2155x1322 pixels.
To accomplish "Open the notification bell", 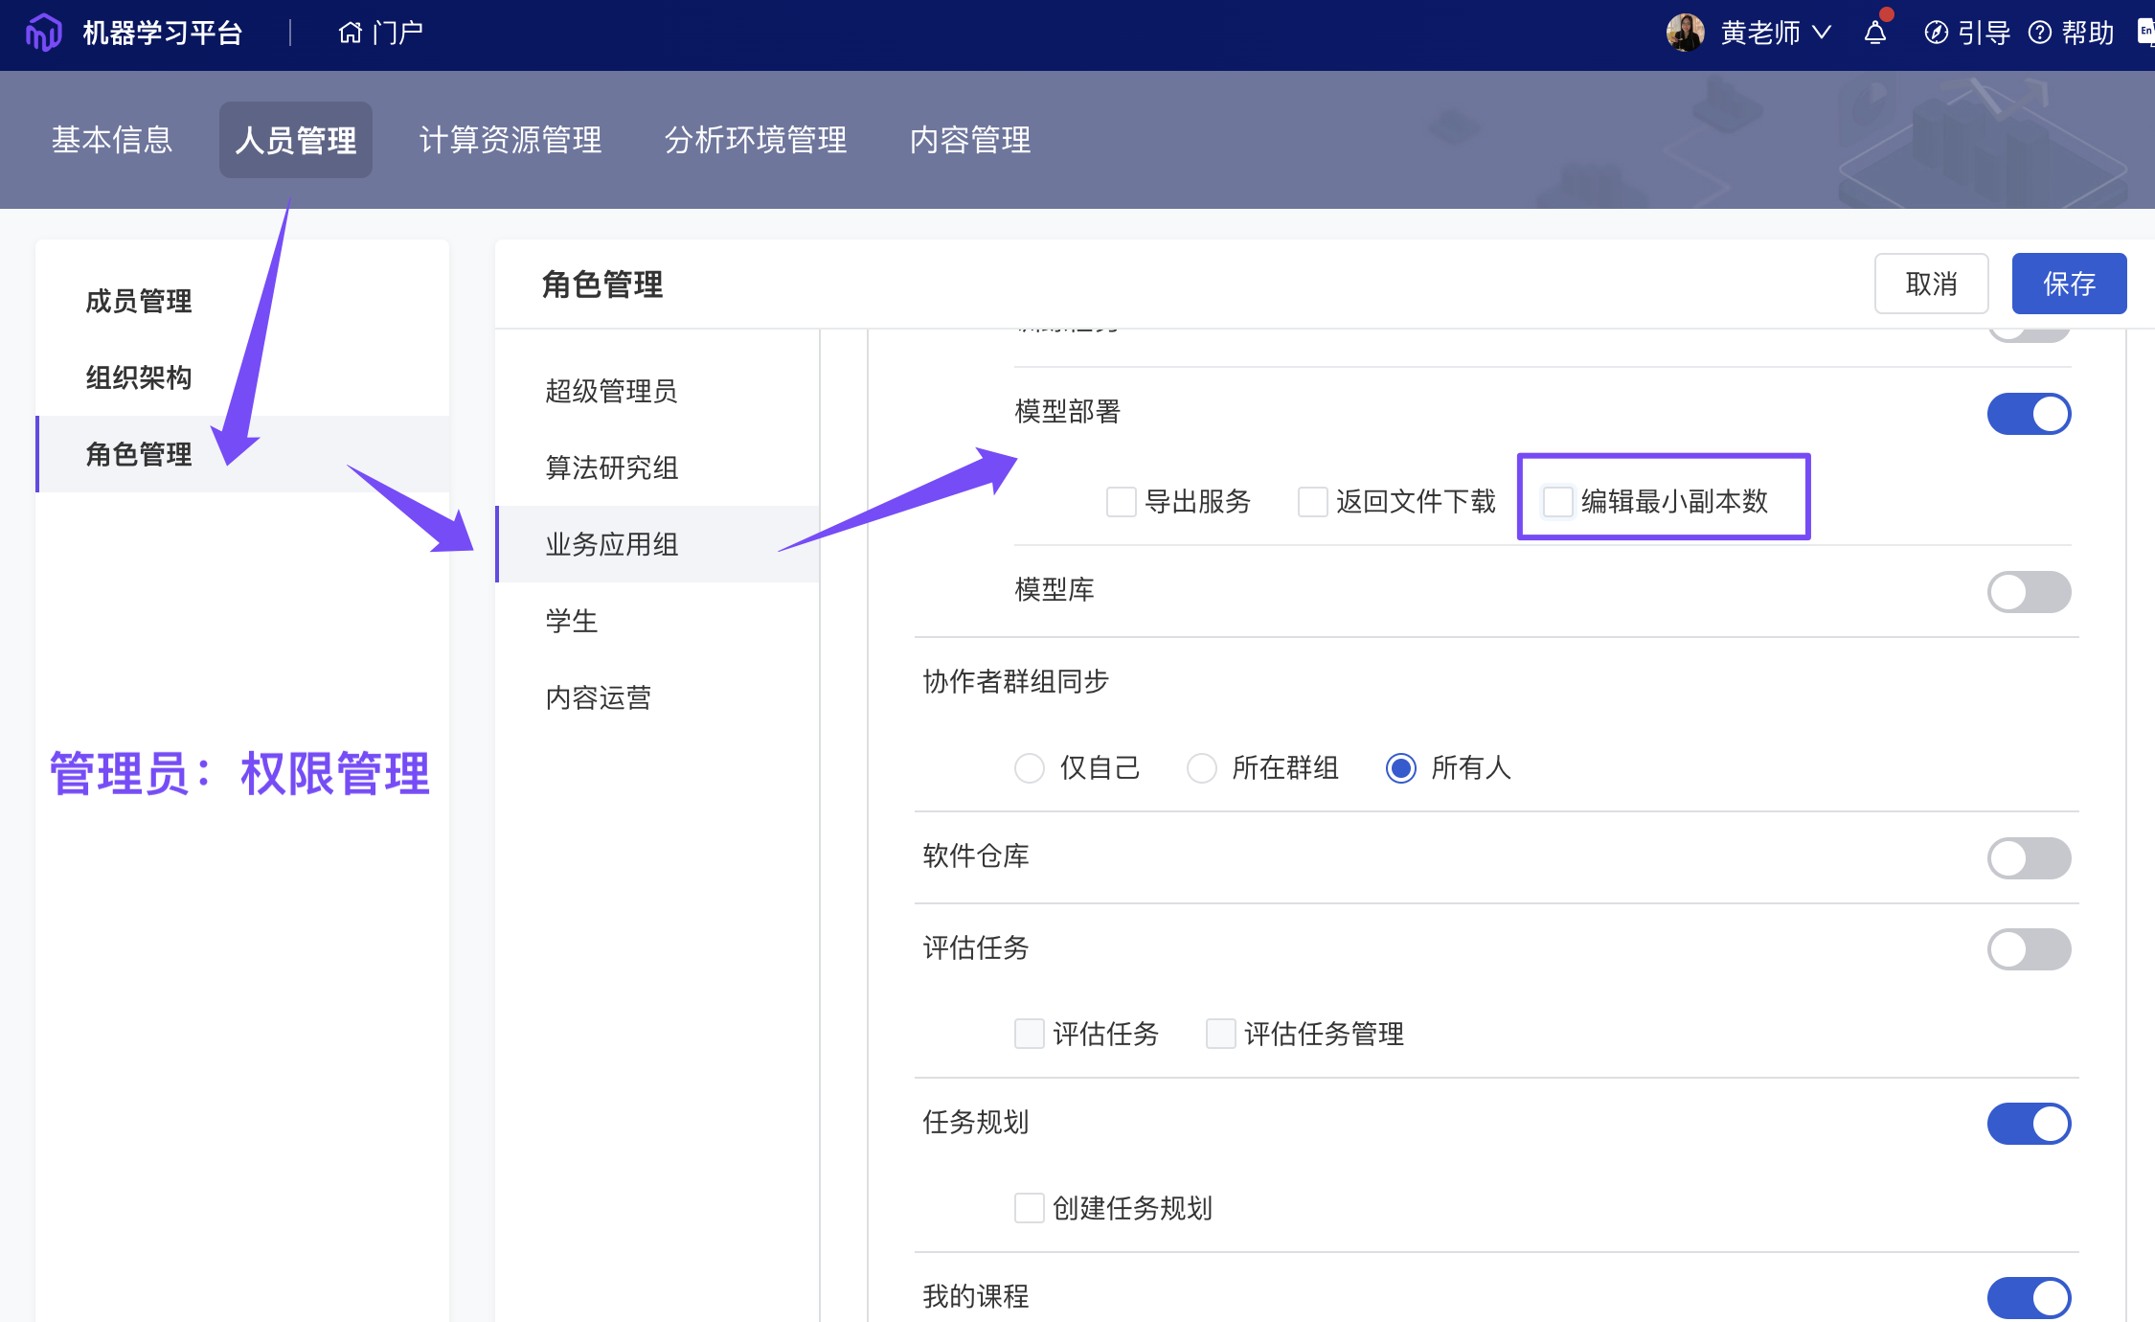I will tap(1874, 34).
